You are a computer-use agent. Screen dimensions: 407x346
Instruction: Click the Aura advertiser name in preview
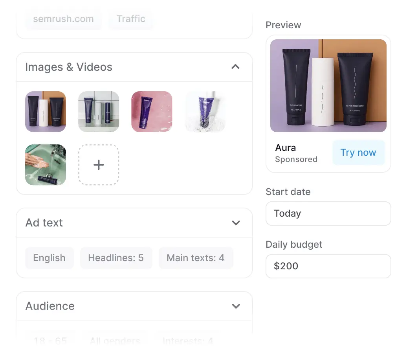286,148
